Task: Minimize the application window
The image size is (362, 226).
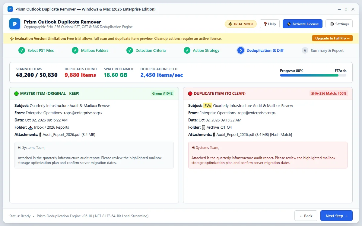Action: click(339, 9)
